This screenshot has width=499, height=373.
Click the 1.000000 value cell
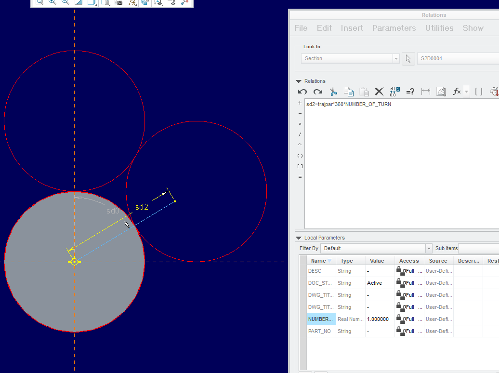point(380,319)
